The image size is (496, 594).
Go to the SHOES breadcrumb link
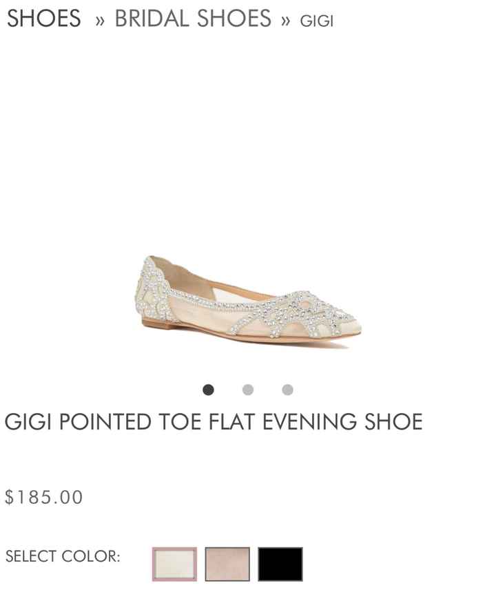pos(43,19)
